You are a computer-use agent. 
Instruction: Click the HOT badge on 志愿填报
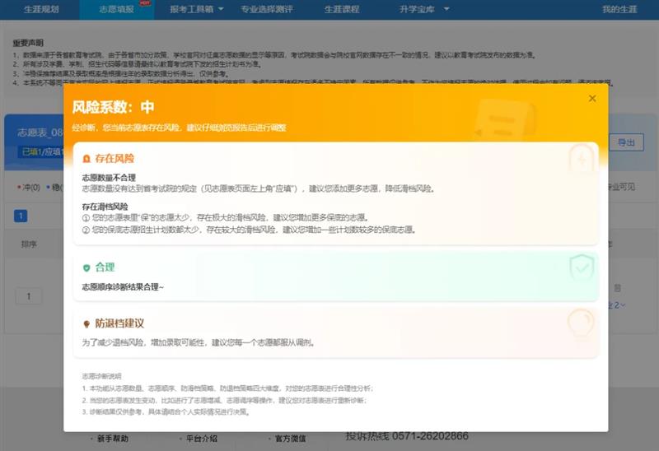145,3
